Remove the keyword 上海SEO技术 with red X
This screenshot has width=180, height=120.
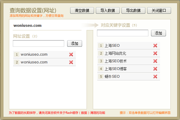pyautogui.click(x=155, y=61)
